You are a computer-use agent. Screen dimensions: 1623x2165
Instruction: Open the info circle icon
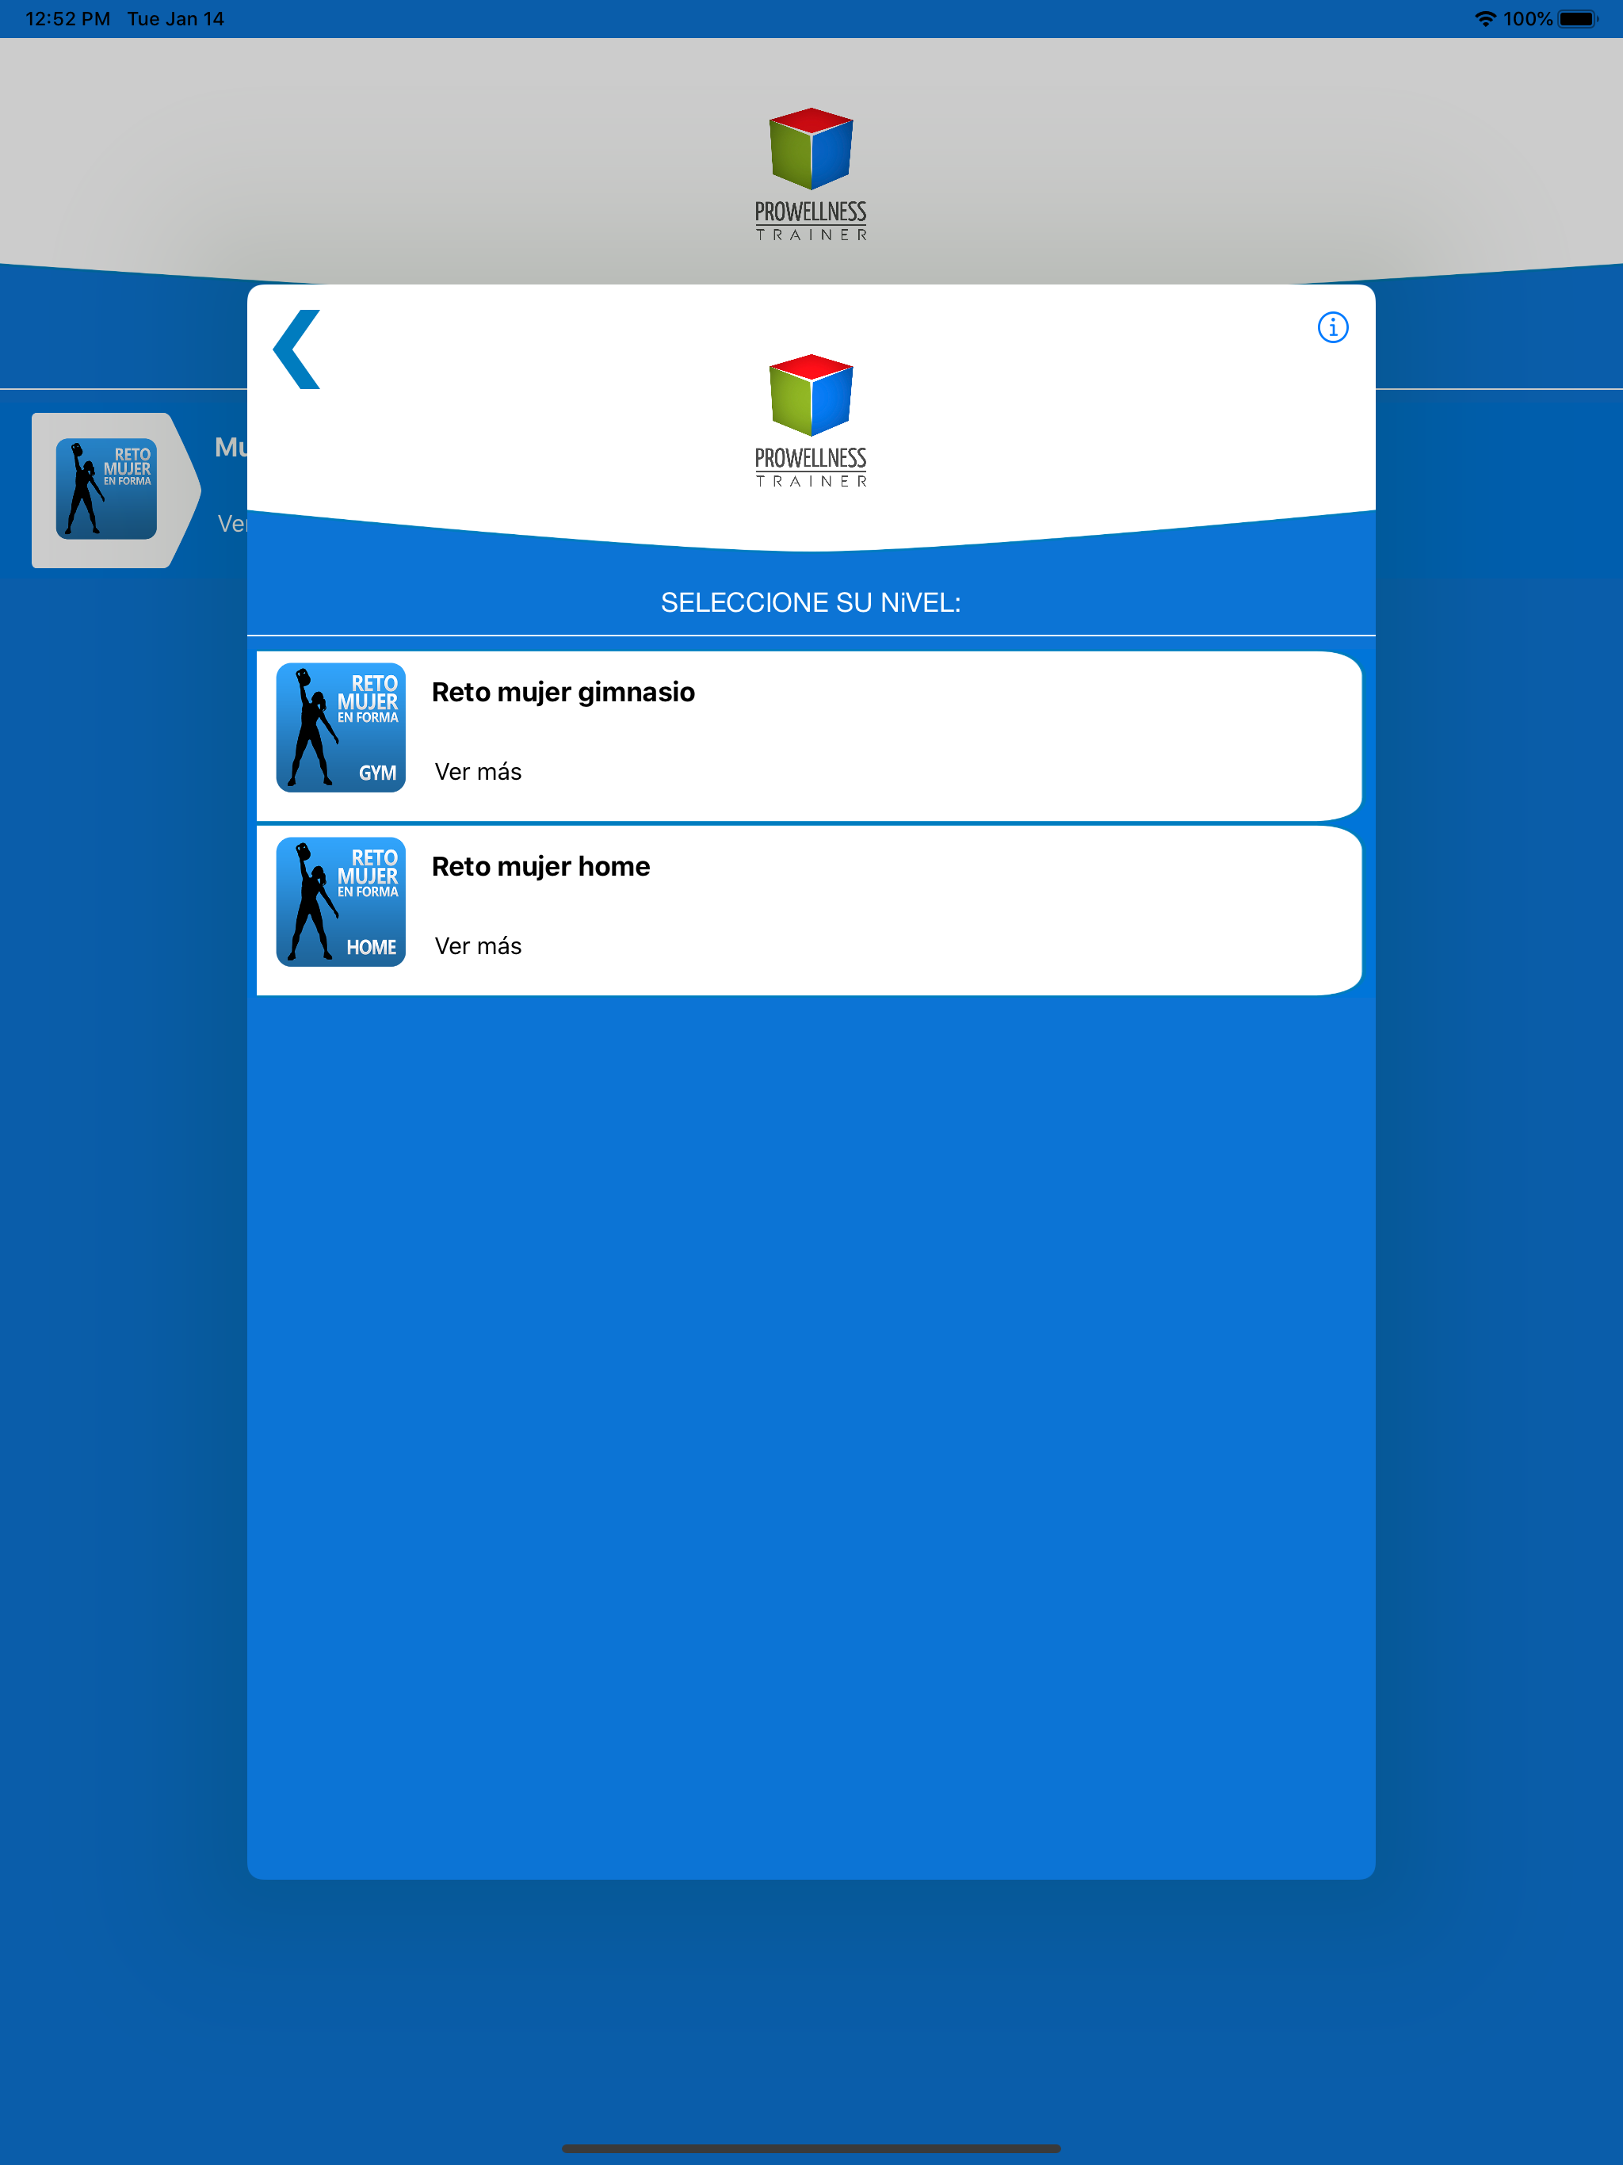click(x=1332, y=327)
